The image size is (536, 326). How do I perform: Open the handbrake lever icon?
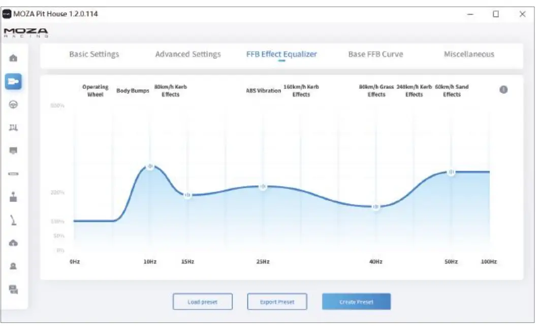tap(14, 220)
